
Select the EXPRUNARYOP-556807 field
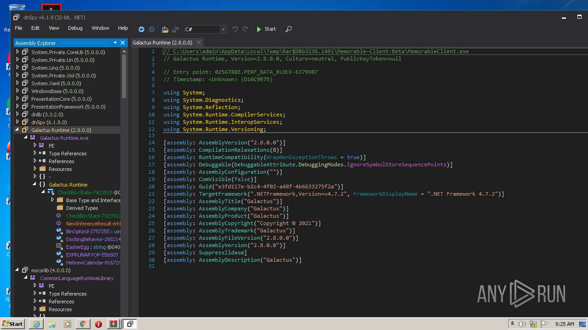[x=92, y=255]
